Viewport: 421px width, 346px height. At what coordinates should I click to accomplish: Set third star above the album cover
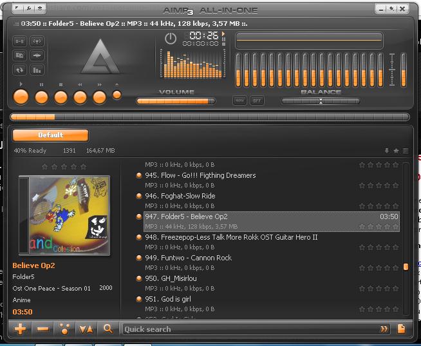click(64, 167)
